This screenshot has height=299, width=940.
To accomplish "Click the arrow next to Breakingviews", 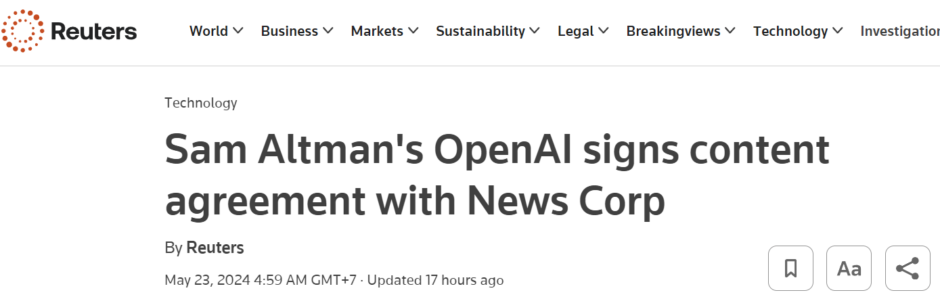I will [x=730, y=31].
